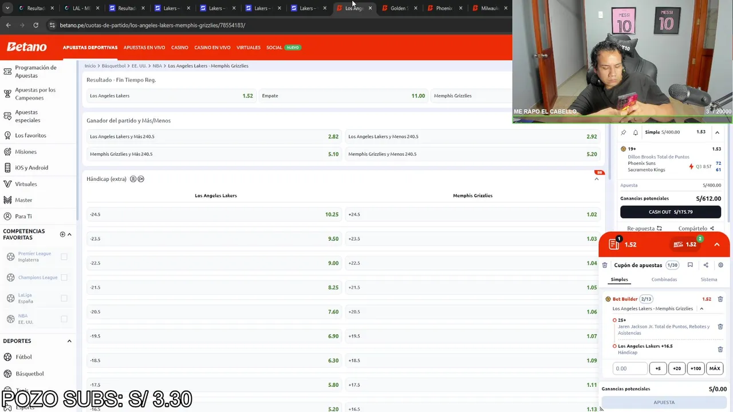
Task: Click iOS y Android phone icon
Action: click(x=7, y=168)
